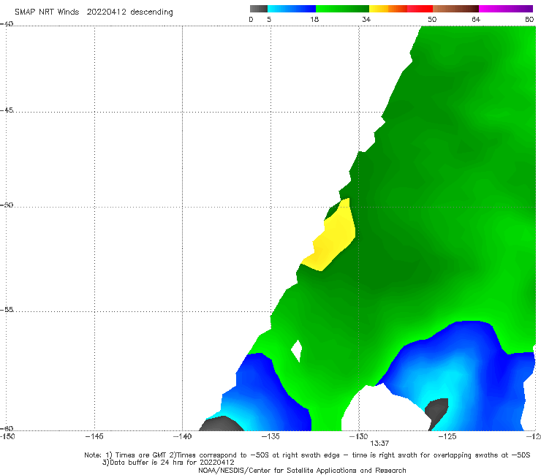Click the magenta segment of the color bar

[x=506, y=9]
